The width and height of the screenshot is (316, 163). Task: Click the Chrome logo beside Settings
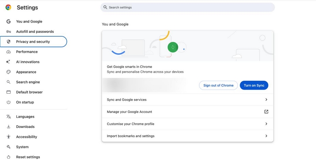8,7
